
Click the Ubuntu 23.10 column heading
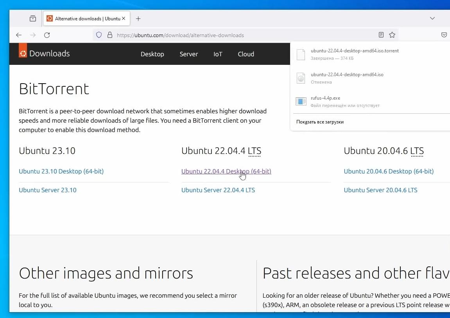tap(47, 150)
